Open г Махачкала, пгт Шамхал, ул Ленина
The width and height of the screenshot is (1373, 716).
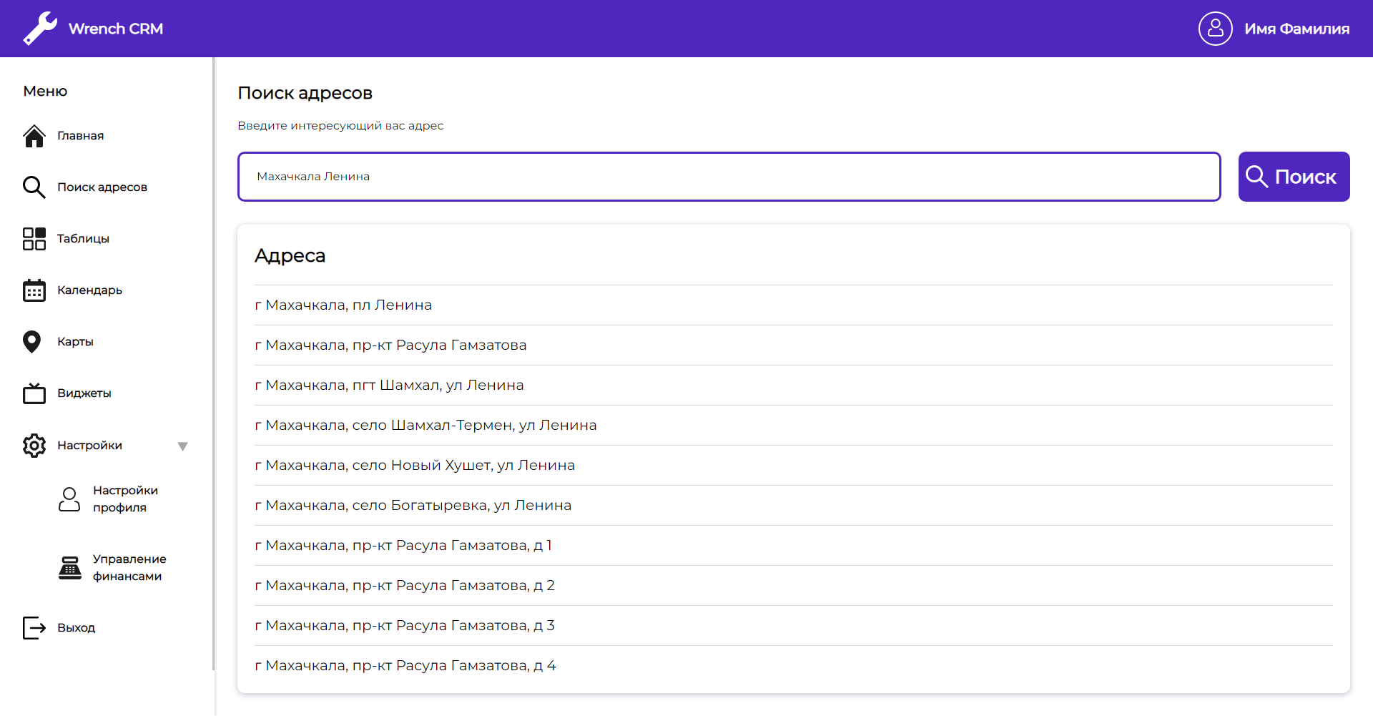click(390, 385)
